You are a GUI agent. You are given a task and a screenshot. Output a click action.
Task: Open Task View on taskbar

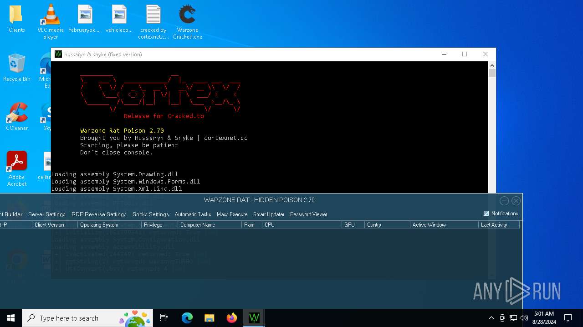coord(164,318)
